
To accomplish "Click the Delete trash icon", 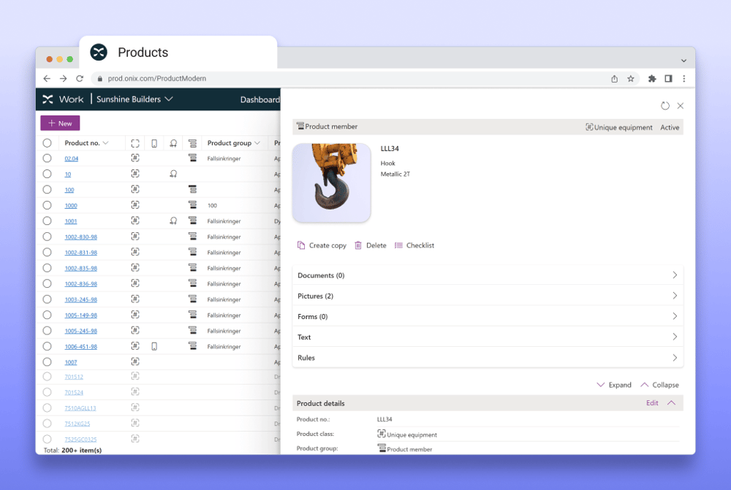I will (x=358, y=245).
